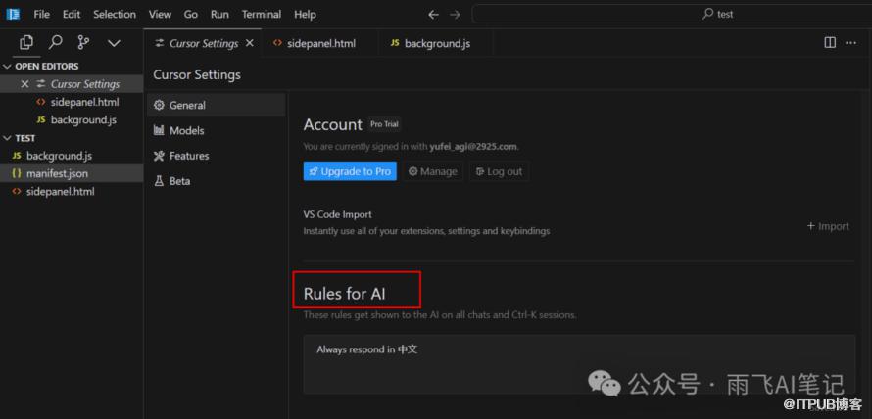Click the yufei_agi@2925.com email text
This screenshot has height=419, width=872.
tap(473, 147)
